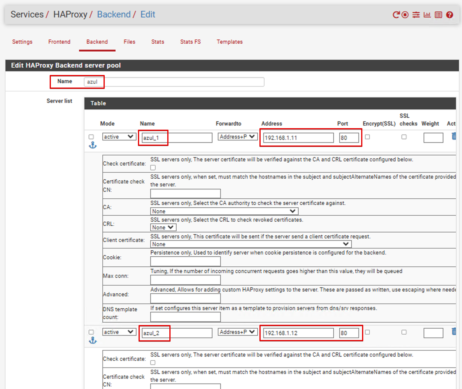Screen dimensions: 462x389
Task: Delete the azul_1 server with trash icon
Action: [454, 136]
